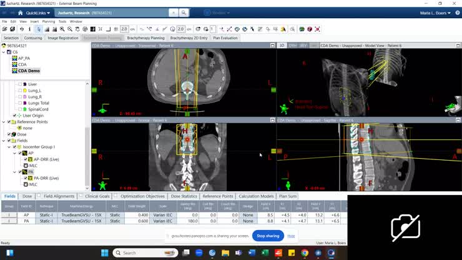
Task: Click the SpinalCord green color swatch
Action: (25, 109)
